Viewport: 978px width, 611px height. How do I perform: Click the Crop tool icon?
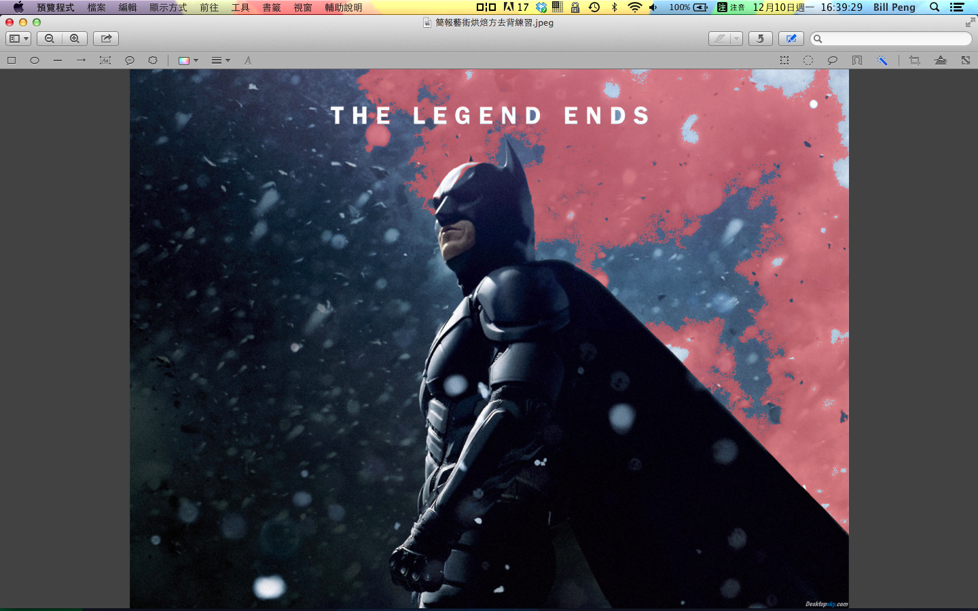point(915,60)
